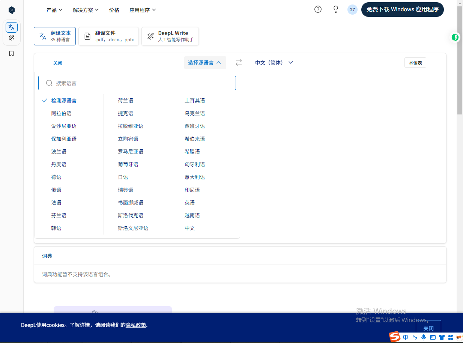
Task: Choose 波兰语 as source language
Action: (x=59, y=152)
